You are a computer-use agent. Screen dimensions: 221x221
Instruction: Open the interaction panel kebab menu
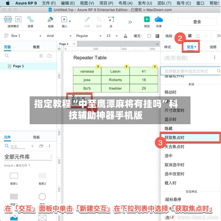(x=214, y=57)
